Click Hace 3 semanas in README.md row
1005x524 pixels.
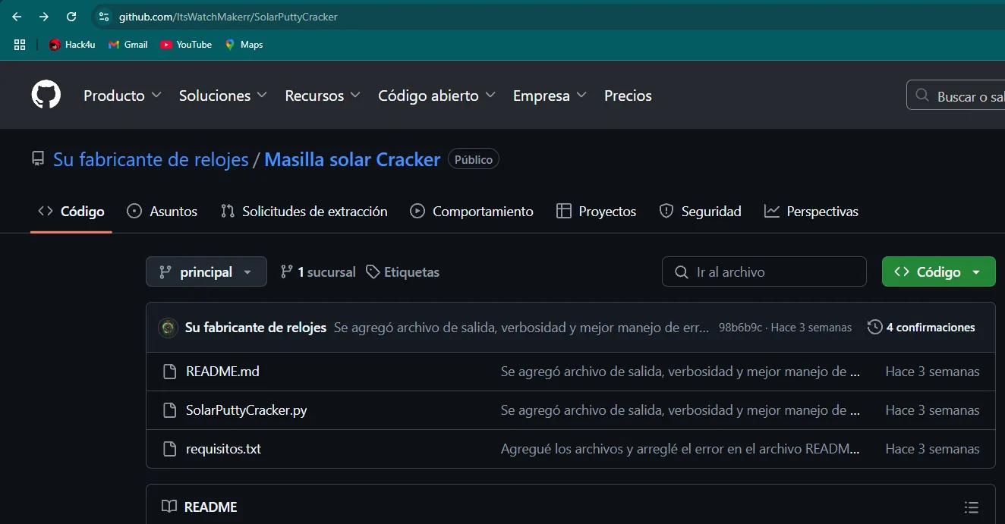click(x=932, y=372)
